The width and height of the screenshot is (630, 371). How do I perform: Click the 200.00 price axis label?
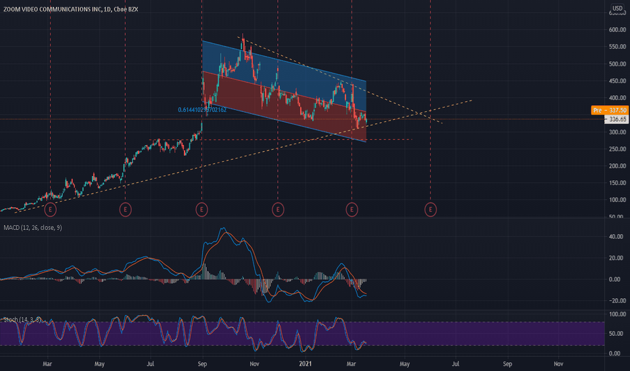(617, 166)
